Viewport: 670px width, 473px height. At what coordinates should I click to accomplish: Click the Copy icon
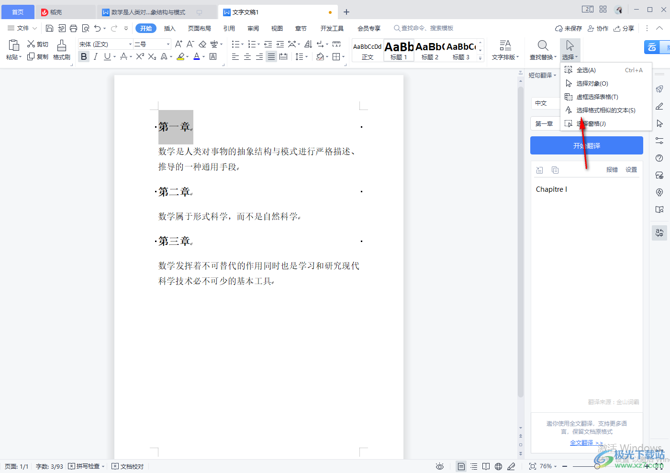tap(31, 56)
